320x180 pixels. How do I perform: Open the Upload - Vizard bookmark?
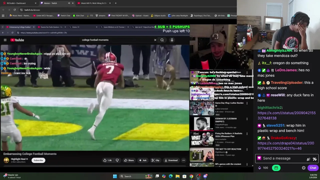click(140, 15)
